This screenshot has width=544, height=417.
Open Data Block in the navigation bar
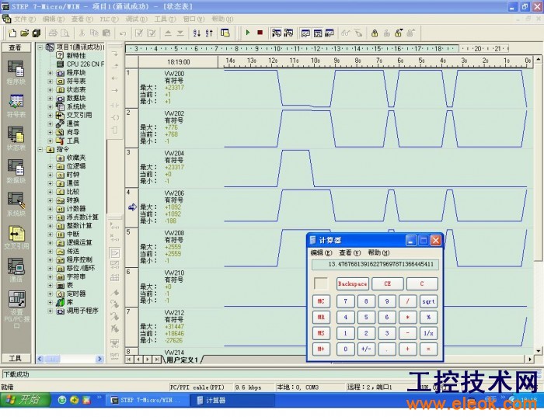click(16, 172)
